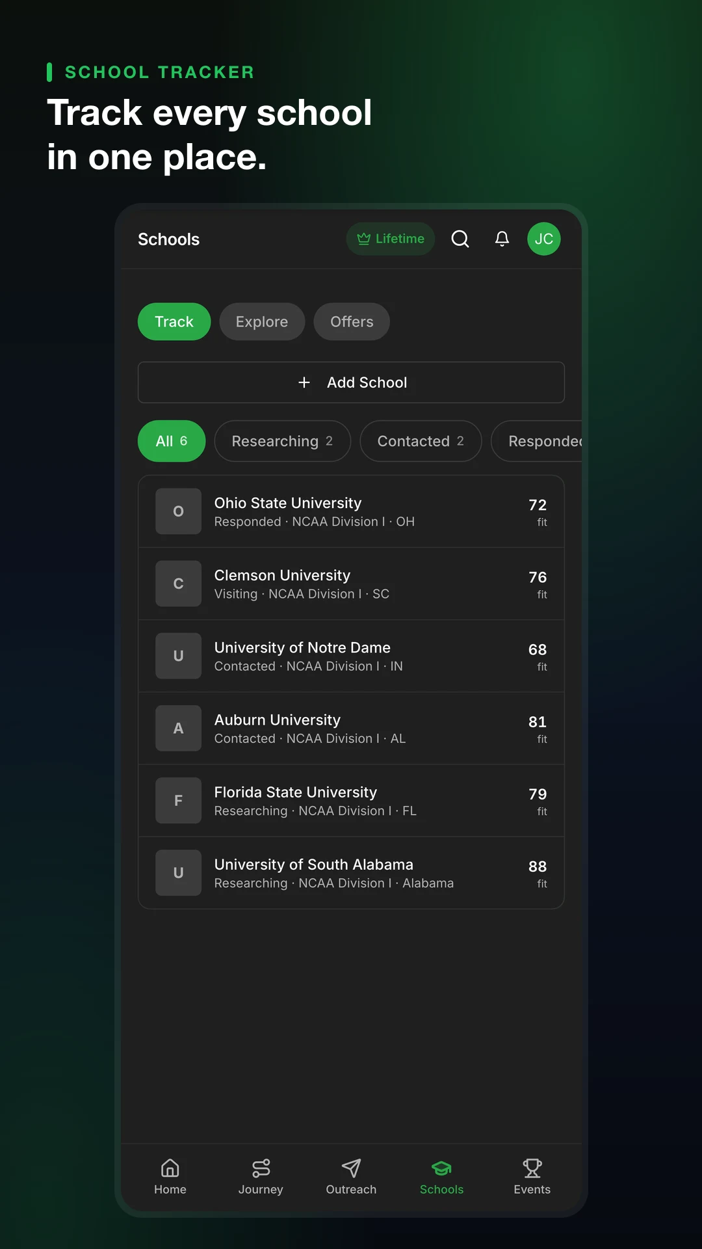
Task: Open the search magnifier icon
Action: 460,239
